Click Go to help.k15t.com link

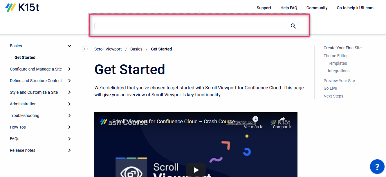(x=355, y=8)
